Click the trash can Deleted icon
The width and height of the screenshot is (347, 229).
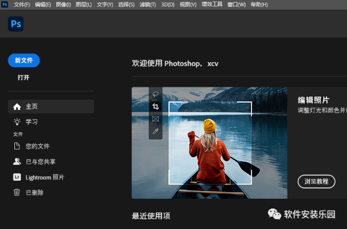coord(17,193)
